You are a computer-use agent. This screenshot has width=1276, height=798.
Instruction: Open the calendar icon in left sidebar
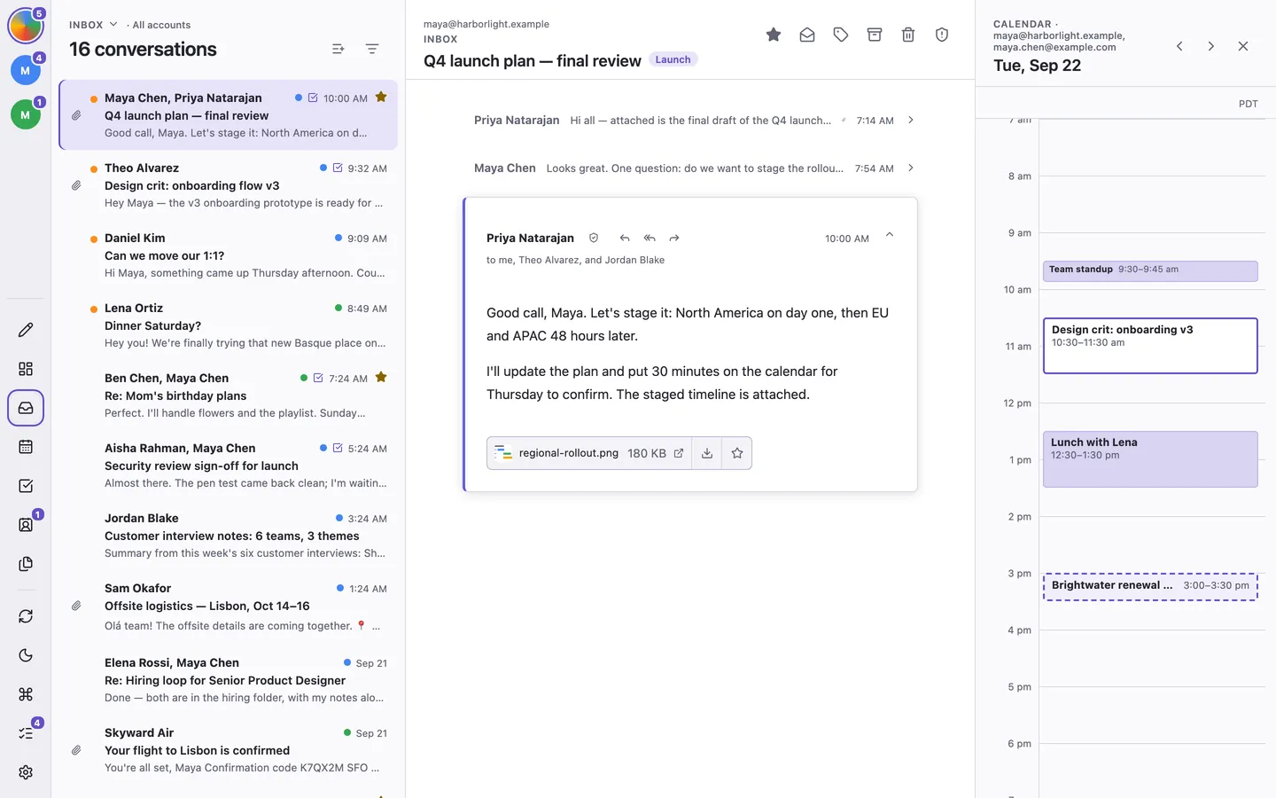tap(26, 447)
